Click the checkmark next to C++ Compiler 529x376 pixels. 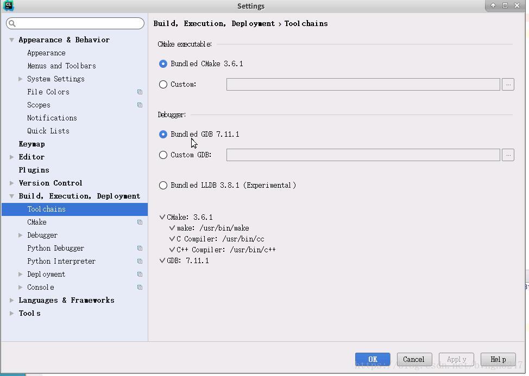172,250
